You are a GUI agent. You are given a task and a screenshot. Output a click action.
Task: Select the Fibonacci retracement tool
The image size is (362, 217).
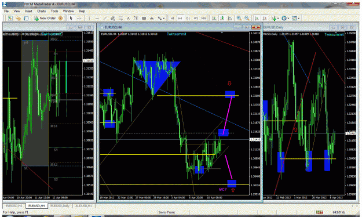[x=120, y=18]
